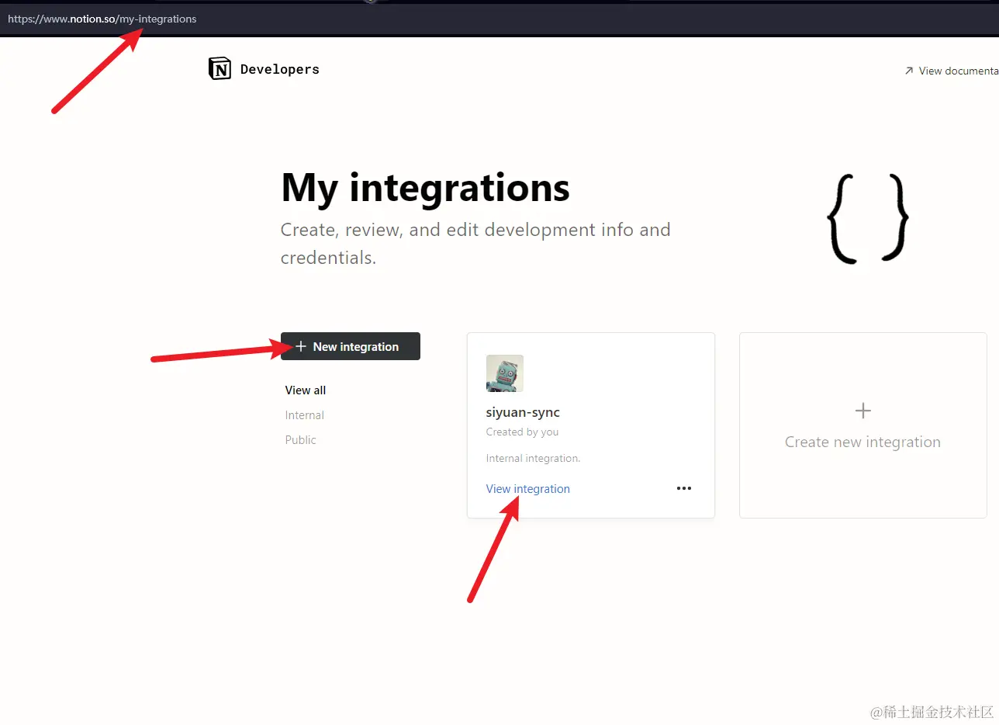
Task: Click the browser address bar URL
Action: 102,19
